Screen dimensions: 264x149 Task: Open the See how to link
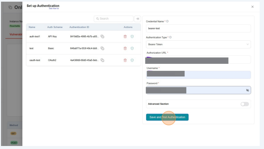click(53, 9)
